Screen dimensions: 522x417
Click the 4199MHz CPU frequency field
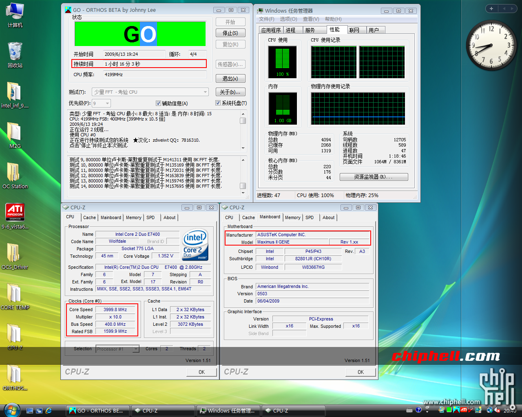coord(155,75)
